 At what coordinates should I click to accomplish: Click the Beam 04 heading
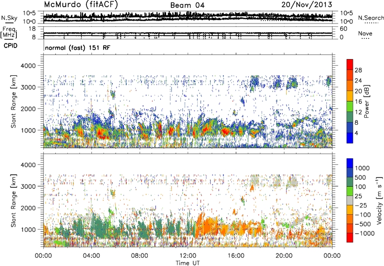point(187,5)
